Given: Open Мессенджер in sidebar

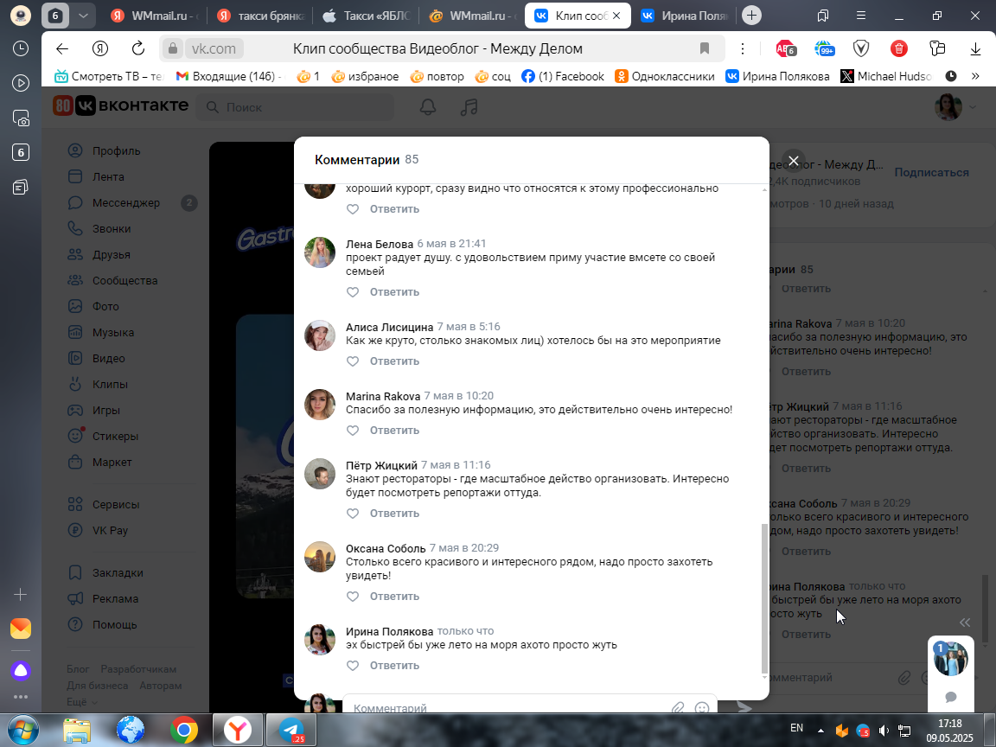Looking at the screenshot, I should tap(125, 203).
